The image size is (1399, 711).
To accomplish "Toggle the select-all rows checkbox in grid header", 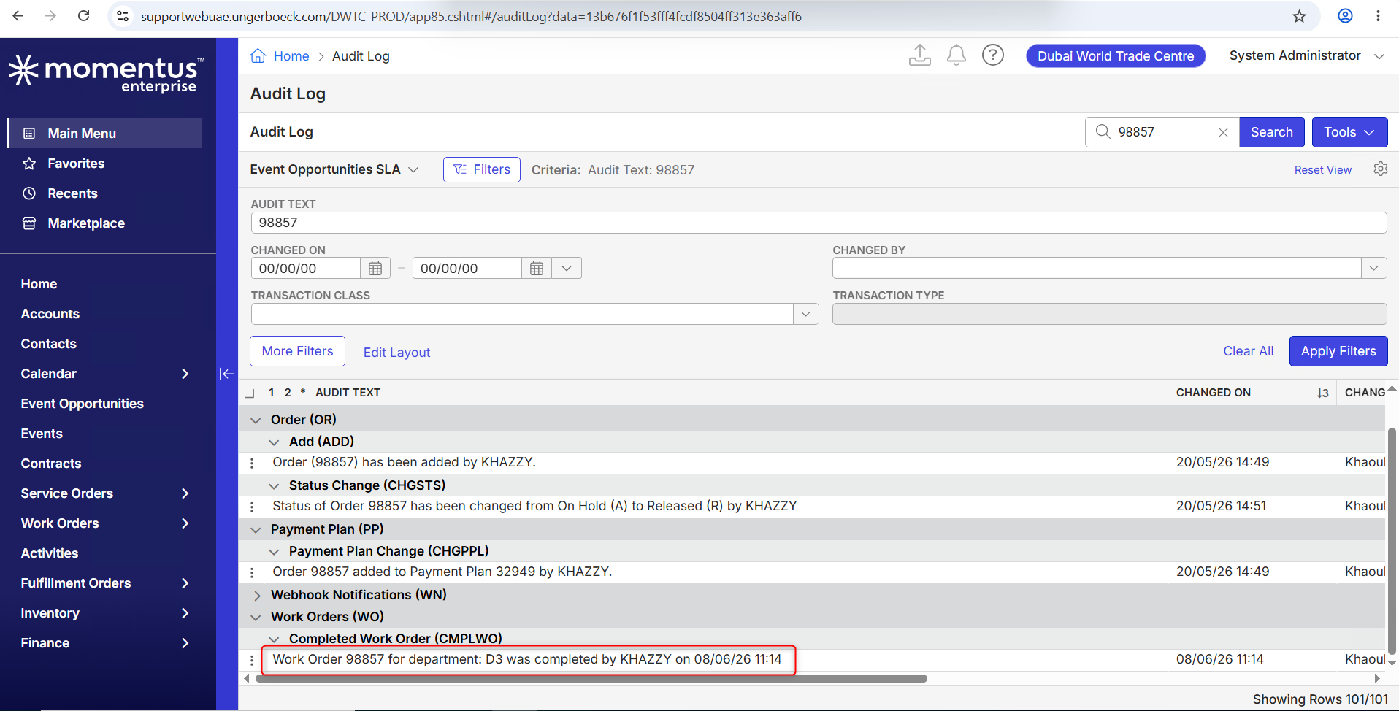I will pyautogui.click(x=250, y=393).
